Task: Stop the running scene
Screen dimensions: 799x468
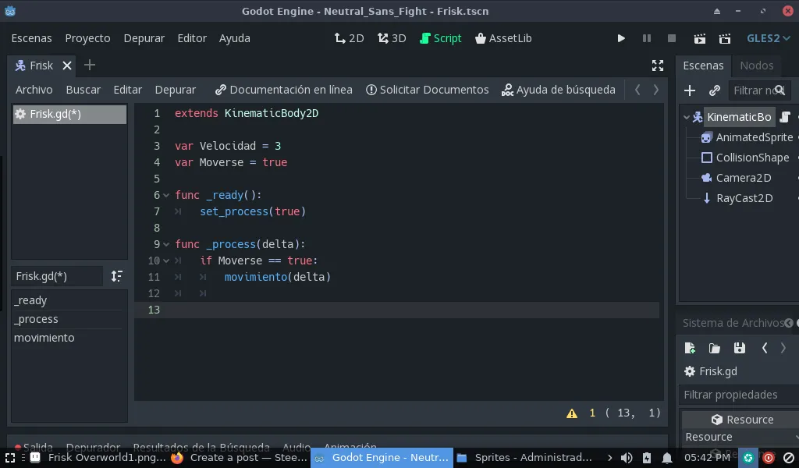Action: coord(672,38)
